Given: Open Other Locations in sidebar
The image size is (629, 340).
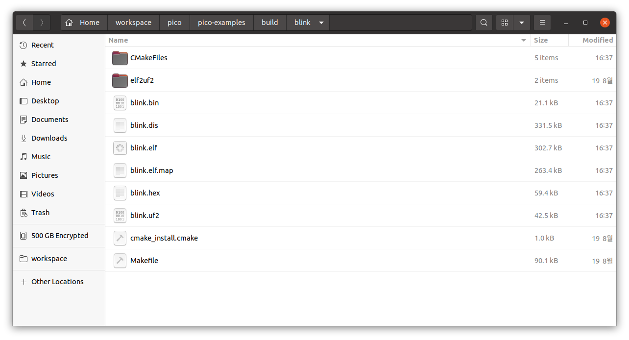Looking at the screenshot, I should (x=57, y=282).
